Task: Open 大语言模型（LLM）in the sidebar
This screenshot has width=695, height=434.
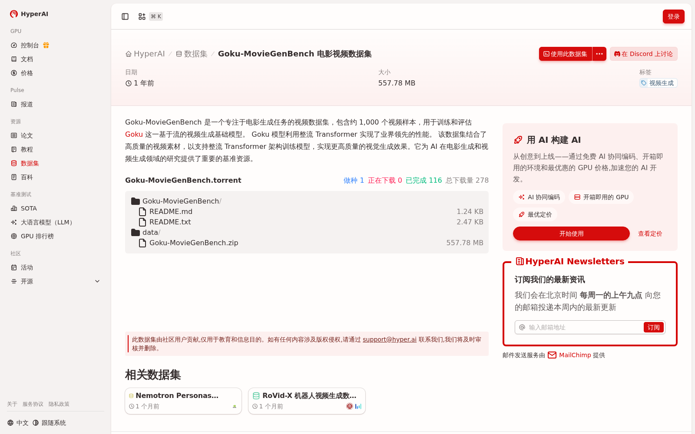Action: tap(56, 222)
